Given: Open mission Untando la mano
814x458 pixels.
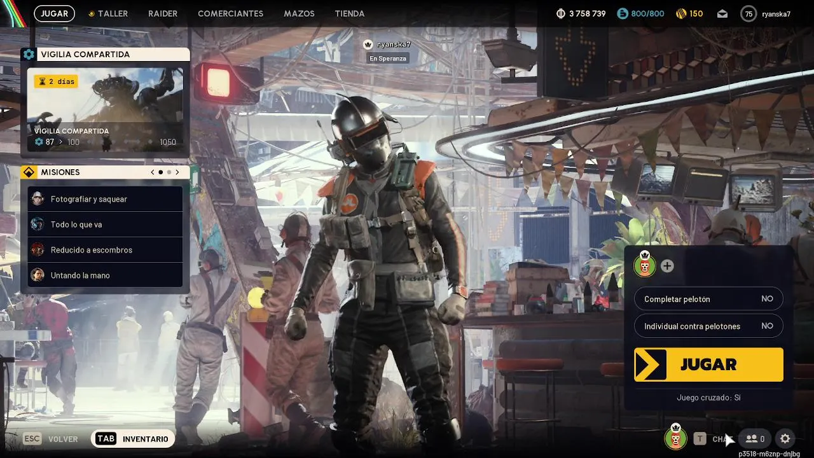Looking at the screenshot, I should coord(105,275).
